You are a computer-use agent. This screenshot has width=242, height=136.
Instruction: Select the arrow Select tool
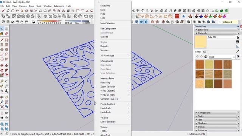pos(2,29)
